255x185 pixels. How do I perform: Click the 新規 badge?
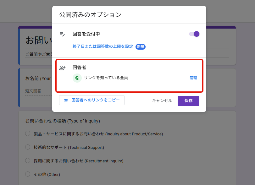[x=140, y=46]
